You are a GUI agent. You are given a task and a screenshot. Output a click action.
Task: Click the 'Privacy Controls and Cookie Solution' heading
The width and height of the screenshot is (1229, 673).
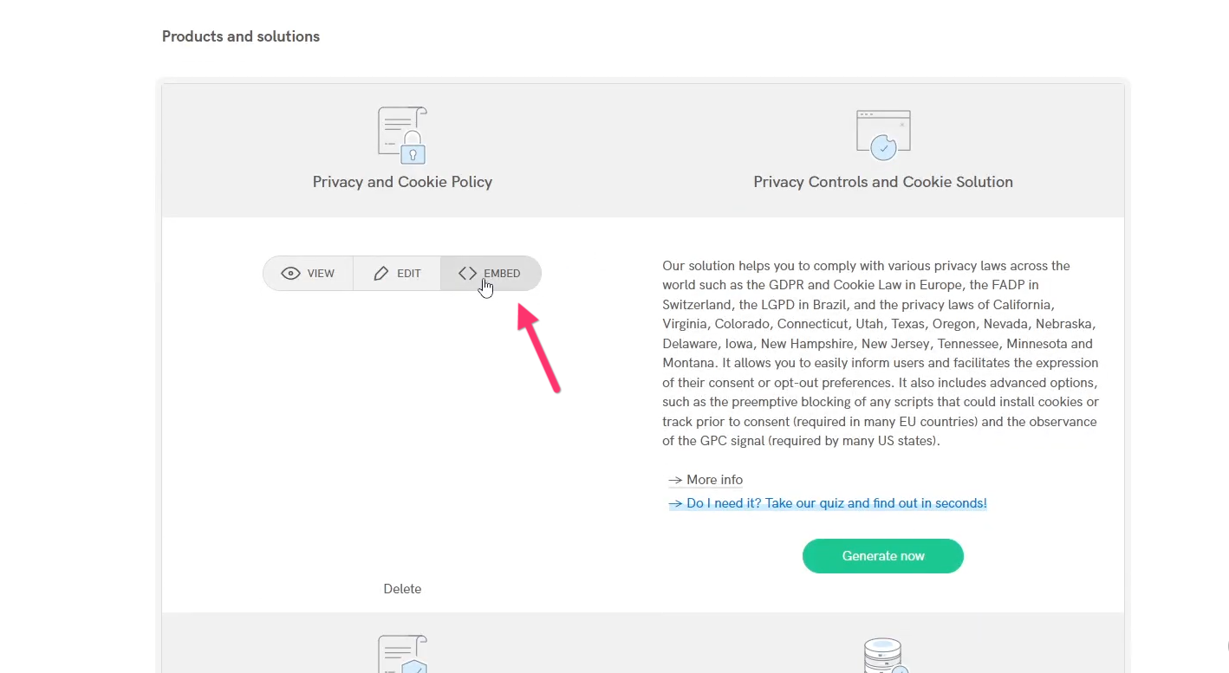[x=883, y=182]
